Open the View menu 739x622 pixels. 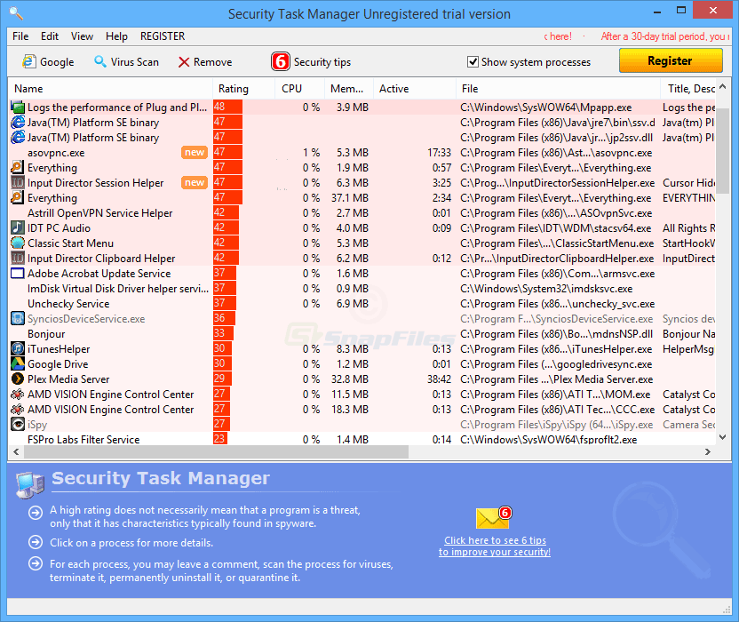pos(82,36)
